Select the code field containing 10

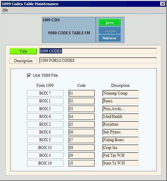[82, 163]
